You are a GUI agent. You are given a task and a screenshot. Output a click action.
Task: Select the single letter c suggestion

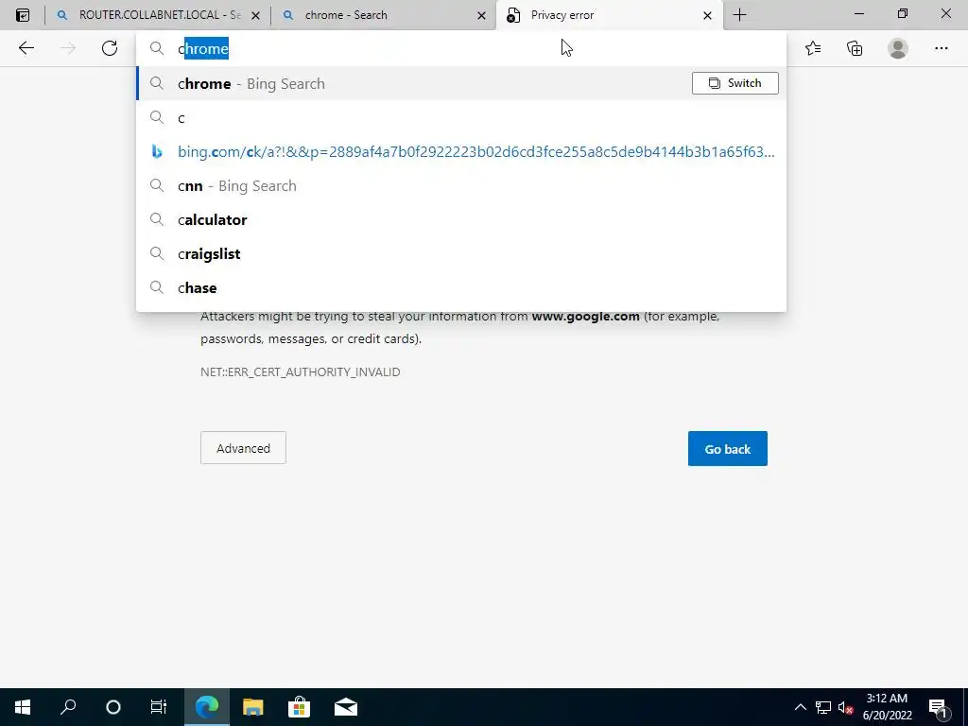tap(461, 118)
